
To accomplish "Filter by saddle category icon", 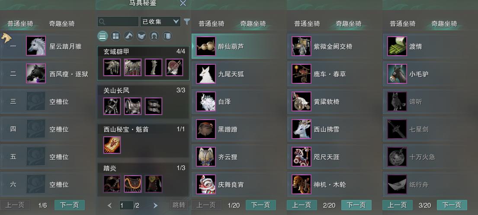I will pyautogui.click(x=141, y=37).
